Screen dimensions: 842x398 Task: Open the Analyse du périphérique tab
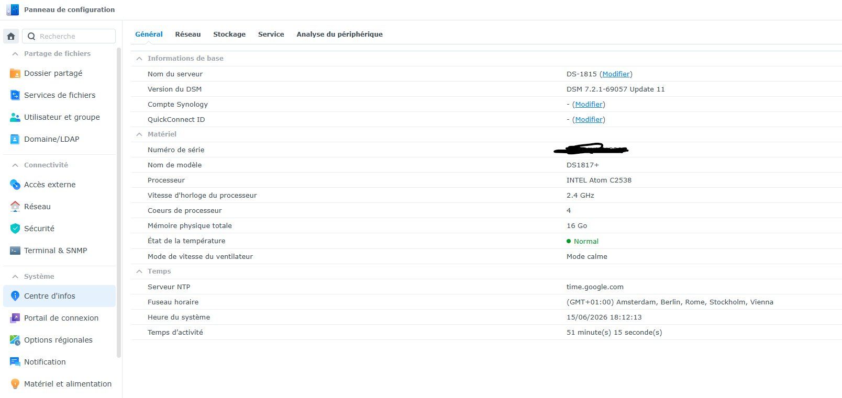point(339,34)
